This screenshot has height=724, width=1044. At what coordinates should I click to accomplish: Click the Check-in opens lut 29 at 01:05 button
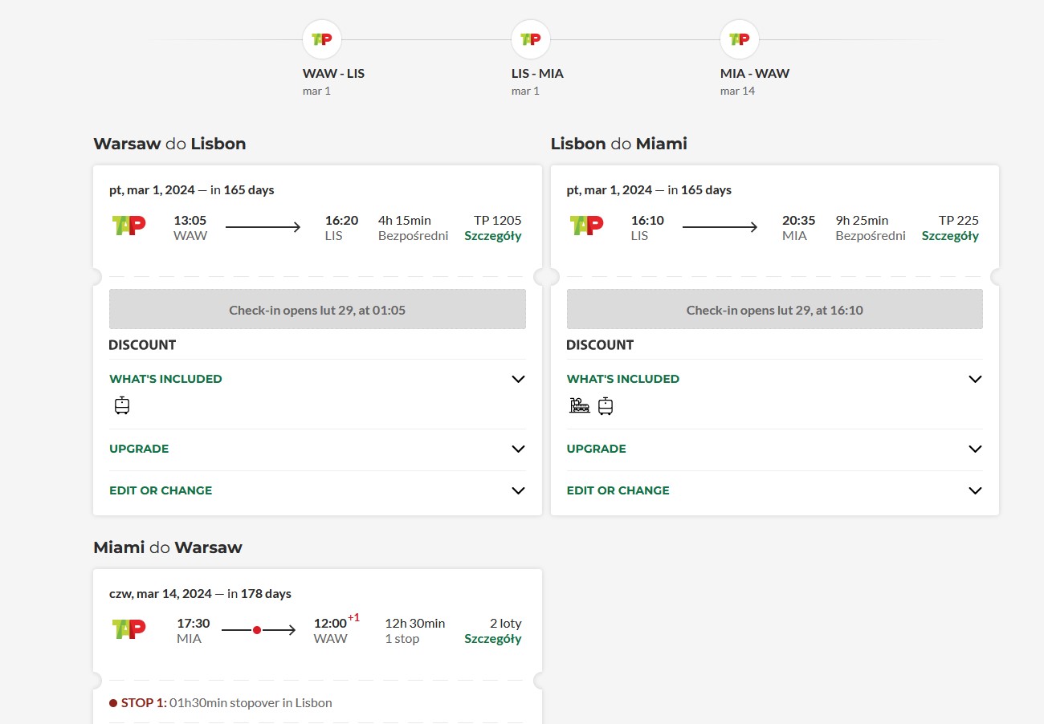point(317,309)
